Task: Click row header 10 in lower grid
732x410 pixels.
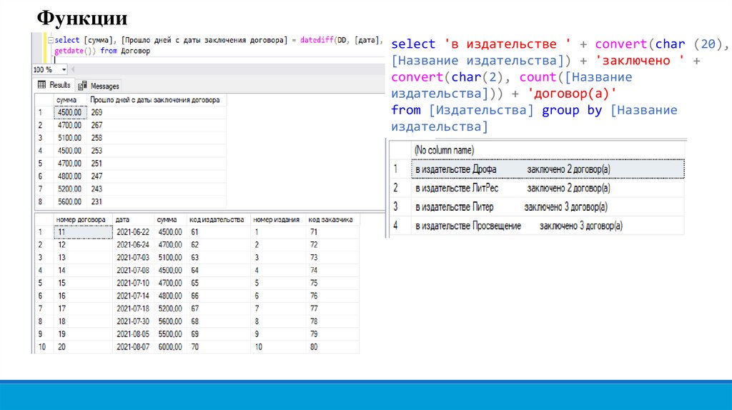Action: click(x=42, y=347)
